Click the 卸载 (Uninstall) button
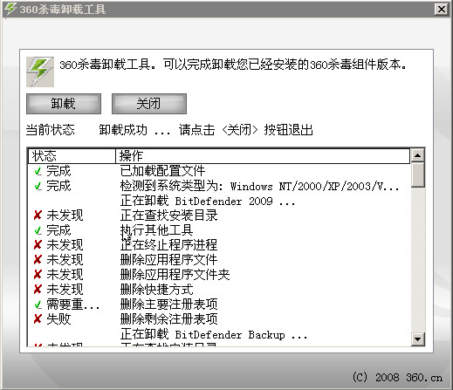 click(64, 104)
